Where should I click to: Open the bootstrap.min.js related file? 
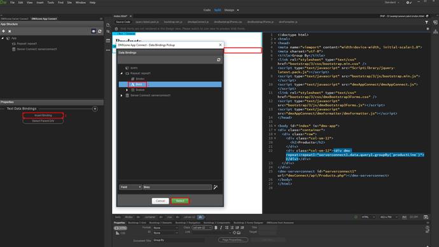[x=173, y=22]
